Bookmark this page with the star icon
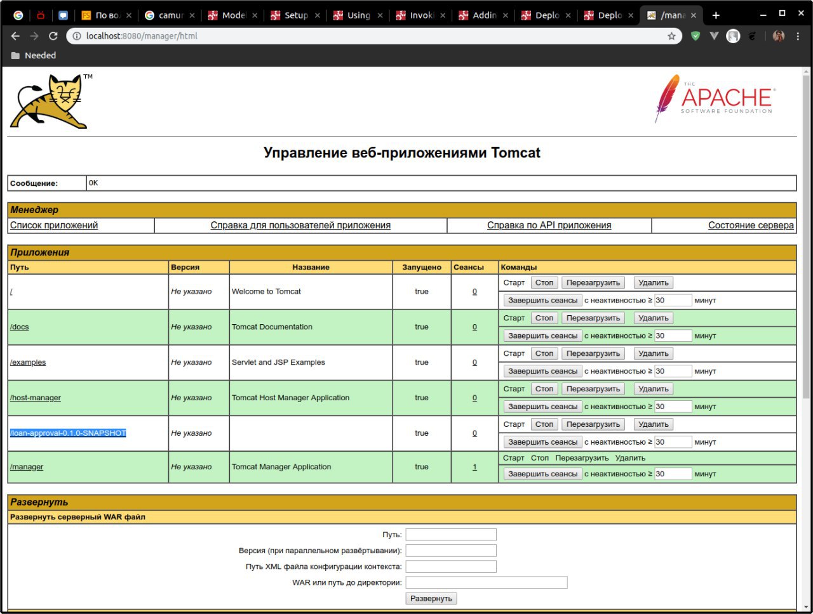The width and height of the screenshot is (813, 614). coord(671,36)
